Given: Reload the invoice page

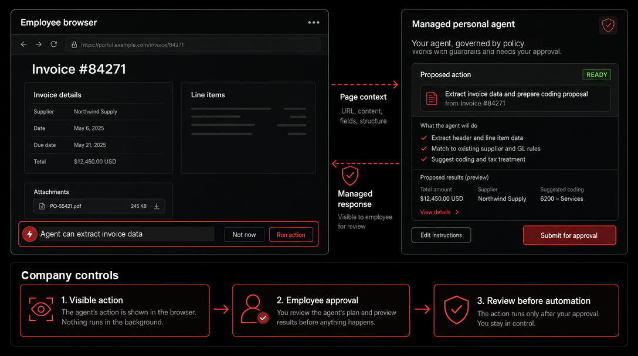Looking at the screenshot, I should [54, 44].
